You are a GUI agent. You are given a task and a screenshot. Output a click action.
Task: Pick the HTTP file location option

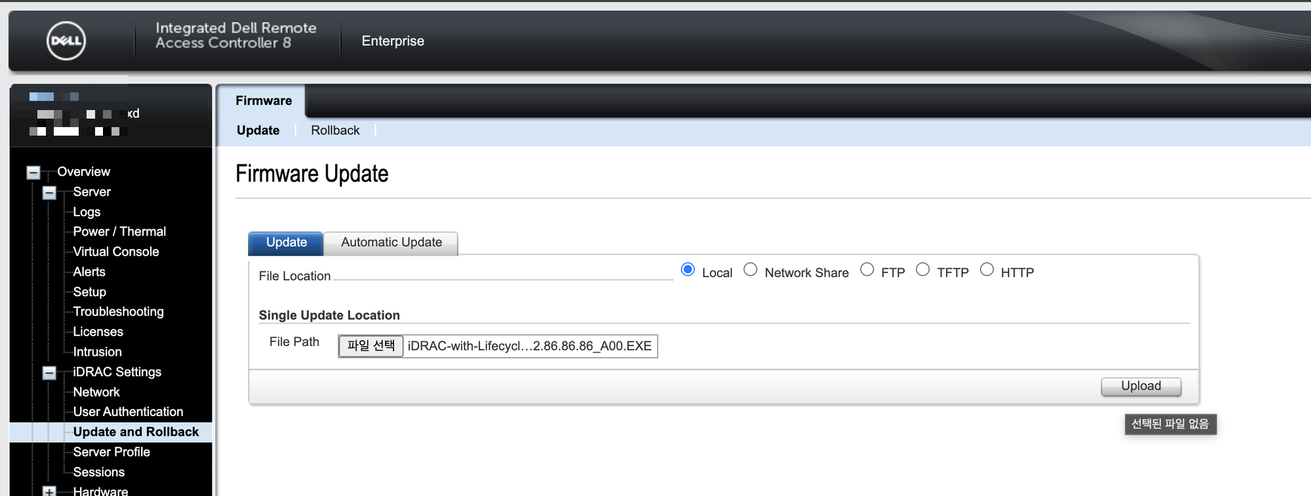[x=987, y=269]
